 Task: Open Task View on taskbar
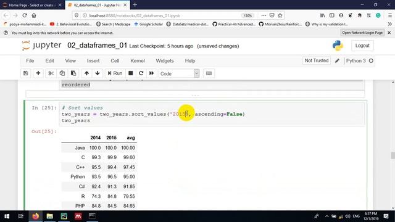coord(20,216)
